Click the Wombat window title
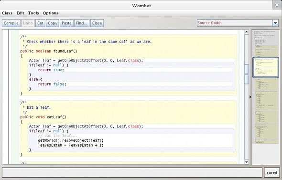The height and width of the screenshot is (180, 282). tap(141, 6)
